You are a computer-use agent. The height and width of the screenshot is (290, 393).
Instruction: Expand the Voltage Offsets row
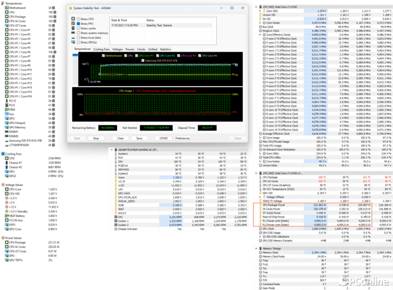(x=260, y=197)
